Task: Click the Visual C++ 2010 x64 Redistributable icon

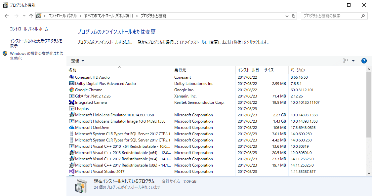Action: (x=71, y=146)
